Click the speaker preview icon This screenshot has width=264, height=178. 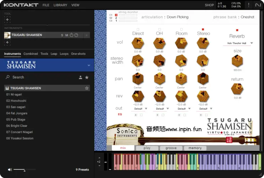point(10,169)
